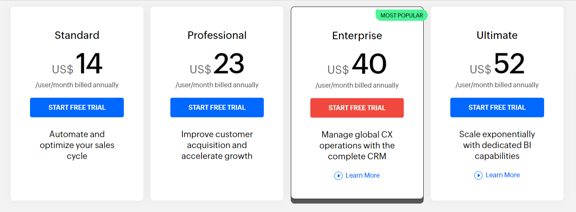Viewport: 576px width, 212px height.
Task: Click 'Automate and optimize your sales cycle' text
Action: [x=77, y=145]
